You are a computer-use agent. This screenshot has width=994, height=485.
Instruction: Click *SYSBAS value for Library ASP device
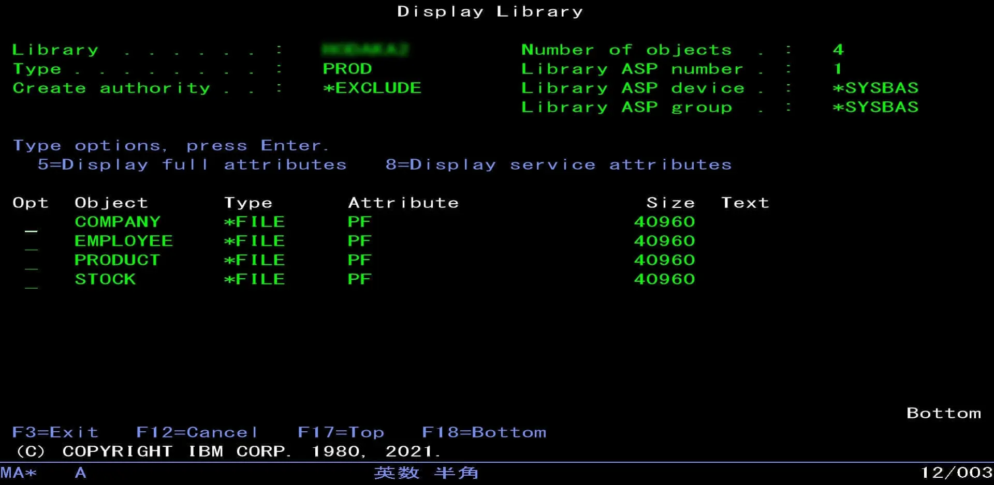[875, 88]
